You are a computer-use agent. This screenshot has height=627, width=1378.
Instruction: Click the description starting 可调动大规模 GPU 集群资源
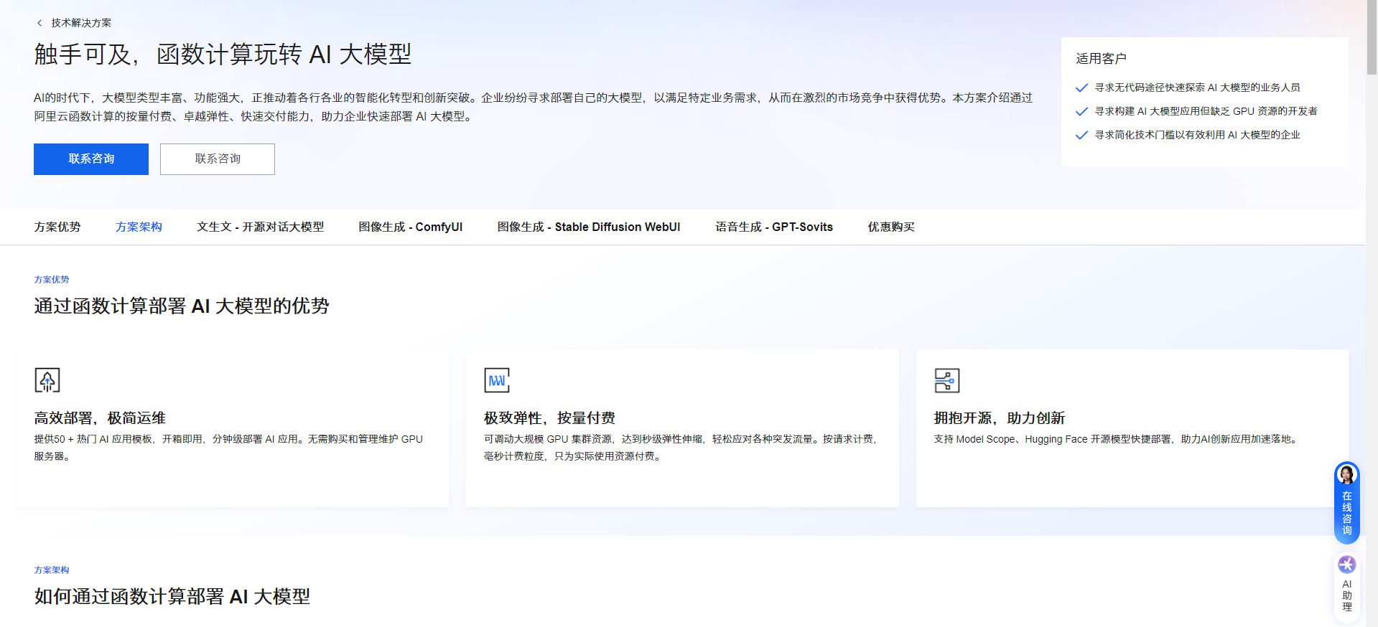point(681,448)
